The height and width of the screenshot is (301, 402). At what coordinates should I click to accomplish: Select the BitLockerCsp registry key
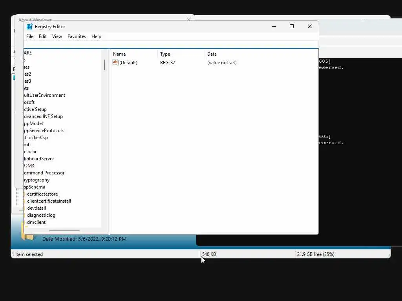pyautogui.click(x=36, y=138)
